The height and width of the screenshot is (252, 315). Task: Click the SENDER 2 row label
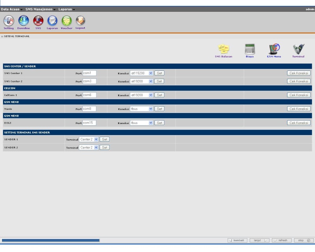pos(11,148)
